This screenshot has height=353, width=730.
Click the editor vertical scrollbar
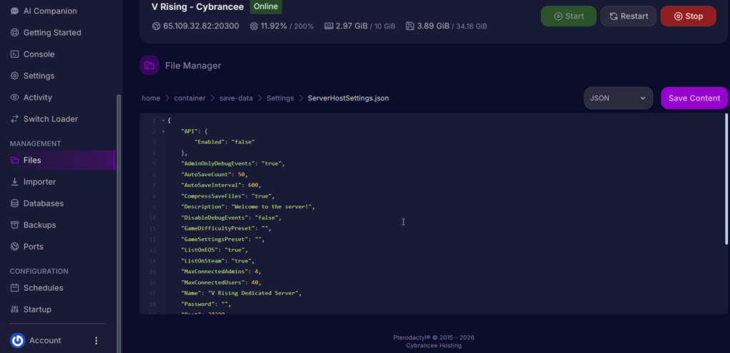(x=726, y=179)
